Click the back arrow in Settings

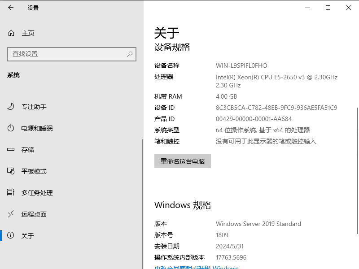pos(10,8)
